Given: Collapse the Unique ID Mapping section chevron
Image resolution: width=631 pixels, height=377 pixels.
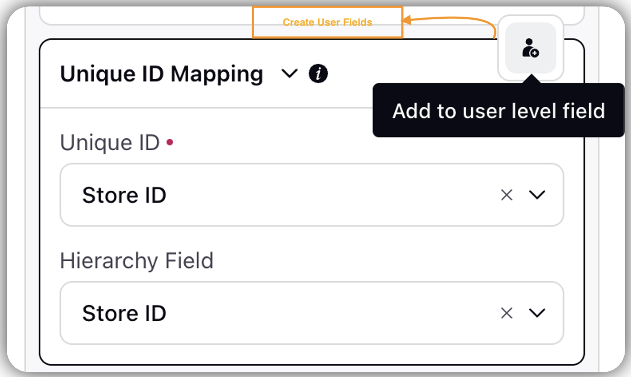Looking at the screenshot, I should 290,74.
